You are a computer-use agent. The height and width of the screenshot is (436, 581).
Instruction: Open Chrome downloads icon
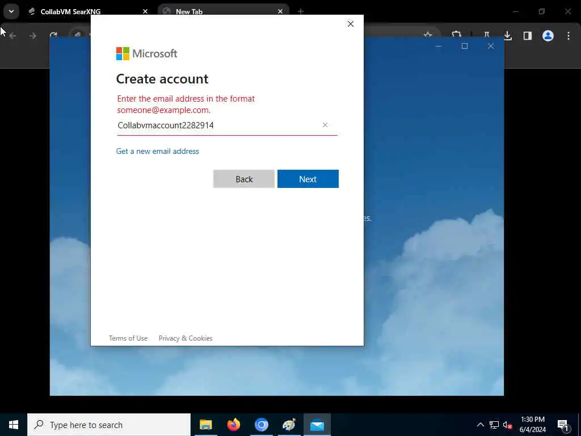tap(508, 36)
